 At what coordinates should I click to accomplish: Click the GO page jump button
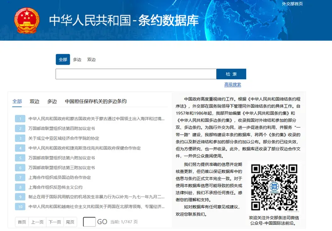(x=102, y=222)
